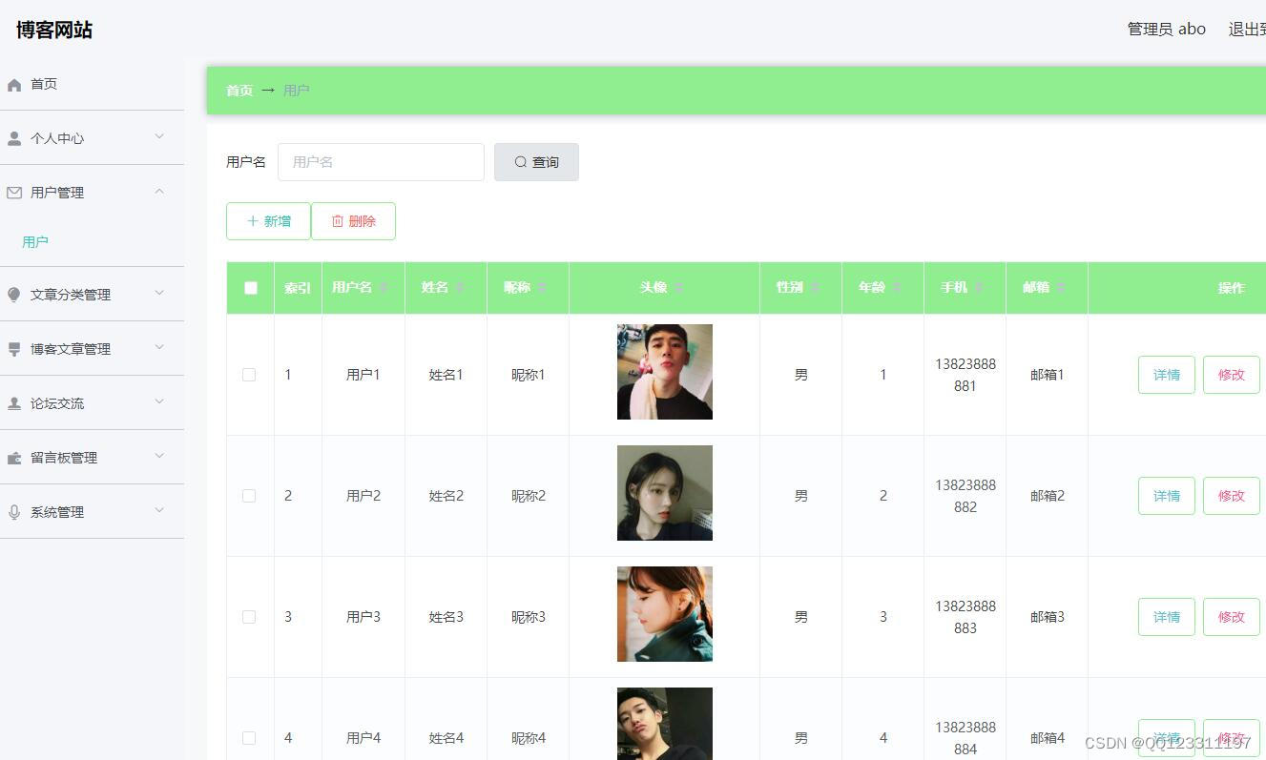
Task: Click 修改 for 用户3
Action: click(x=1232, y=617)
